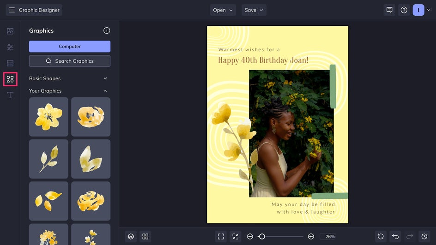Zoom in with the plus icon
Viewport: 436px width, 245px height.
click(311, 236)
